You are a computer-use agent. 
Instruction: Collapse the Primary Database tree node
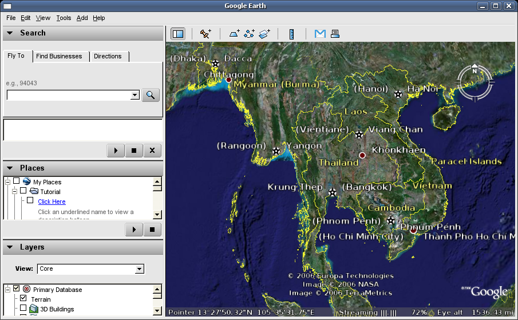[x=7, y=290]
